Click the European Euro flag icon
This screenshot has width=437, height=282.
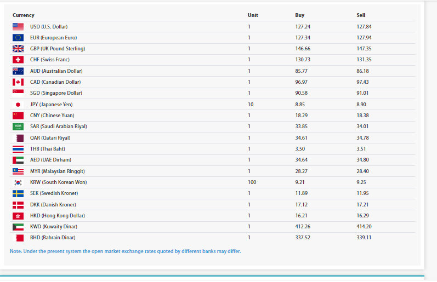click(18, 38)
